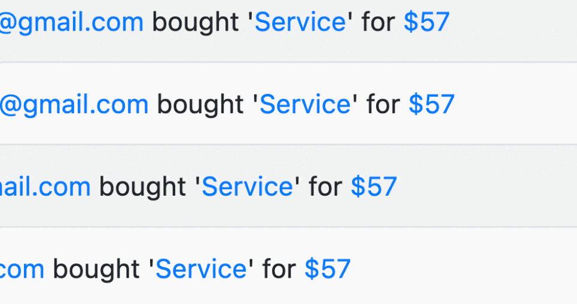Open the @gmail.com buyer email in the second row
This screenshot has height=304, width=577.
pos(74,105)
